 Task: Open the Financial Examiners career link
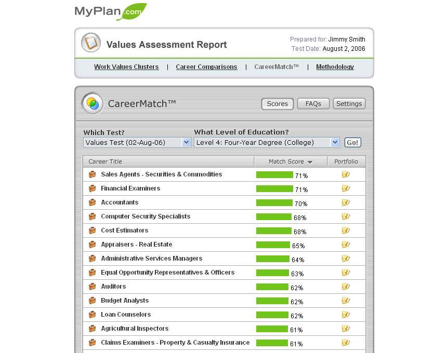130,188
